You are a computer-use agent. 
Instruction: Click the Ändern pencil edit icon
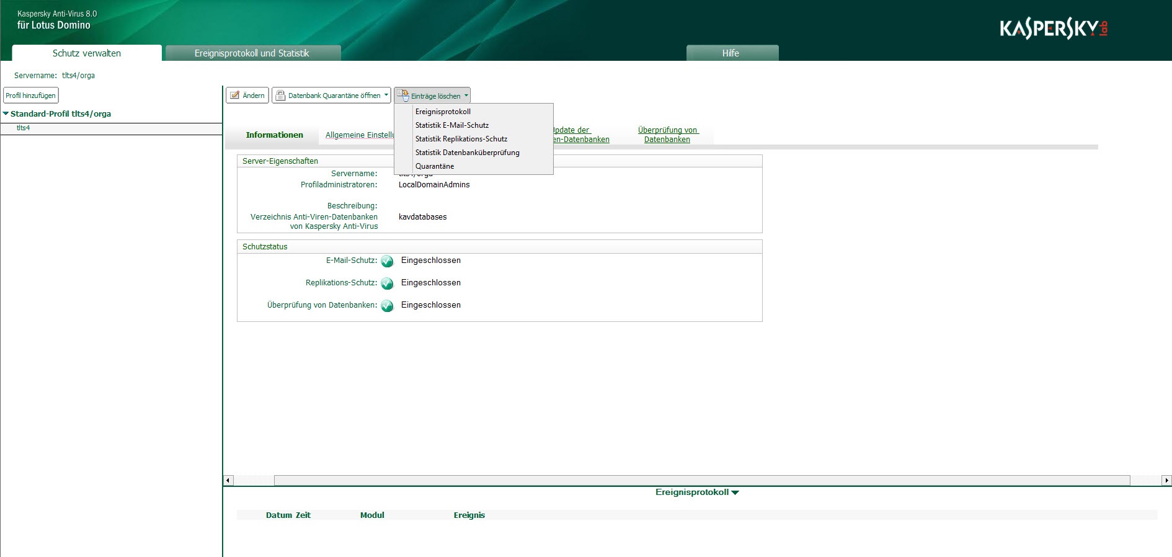coord(235,96)
